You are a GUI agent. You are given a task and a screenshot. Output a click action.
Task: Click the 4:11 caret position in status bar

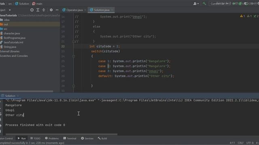pos(232,143)
